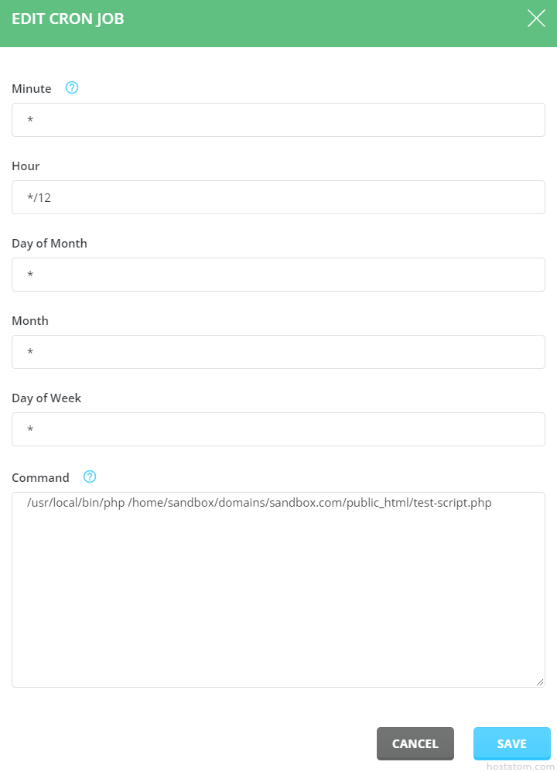Click the Month label text

(30, 321)
